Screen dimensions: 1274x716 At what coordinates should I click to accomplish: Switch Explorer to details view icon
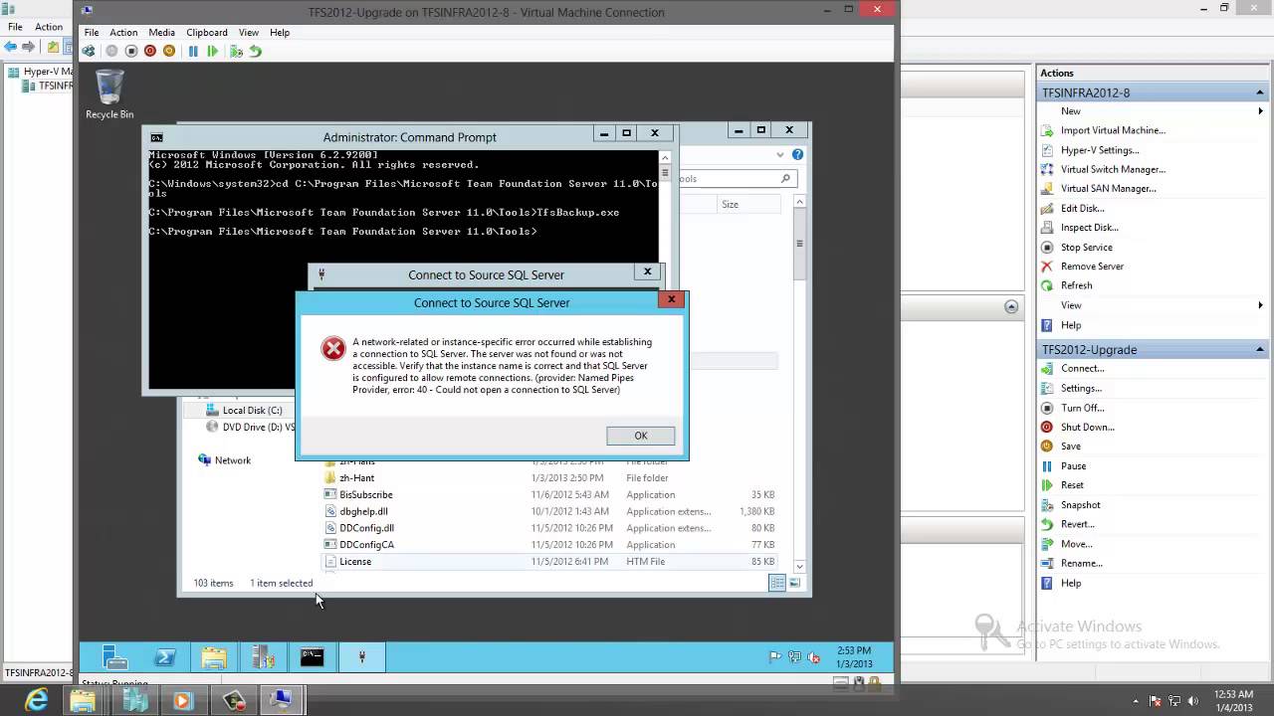coord(777,584)
